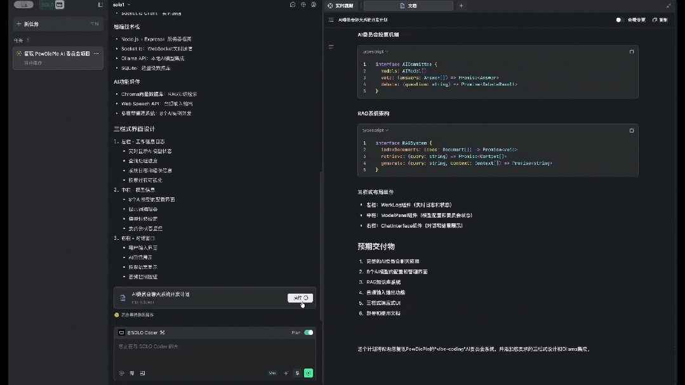685x385 pixels.
Task: Click the microphone voice input icon
Action: tap(297, 373)
